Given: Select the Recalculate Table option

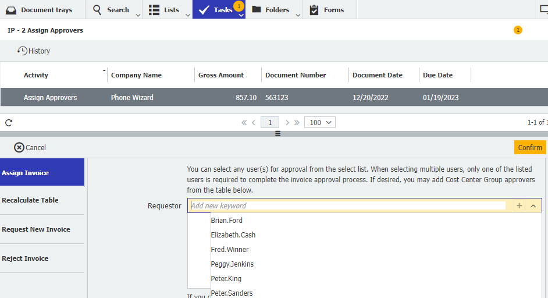Looking at the screenshot, I should click(x=42, y=200).
